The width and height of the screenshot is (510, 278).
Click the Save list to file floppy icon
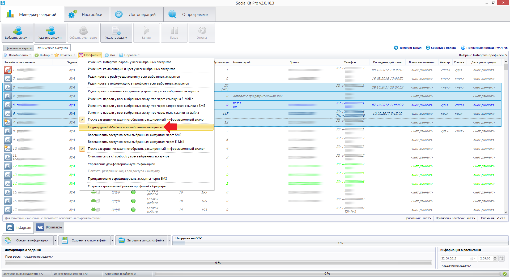pos(65,240)
